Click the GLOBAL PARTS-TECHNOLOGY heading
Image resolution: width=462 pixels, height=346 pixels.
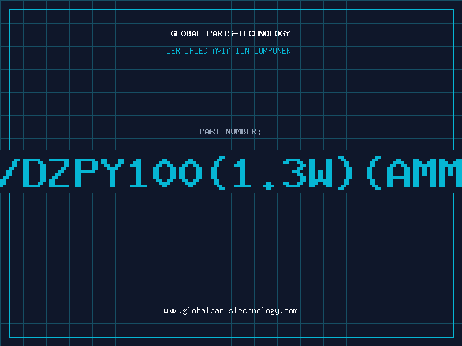230,33
